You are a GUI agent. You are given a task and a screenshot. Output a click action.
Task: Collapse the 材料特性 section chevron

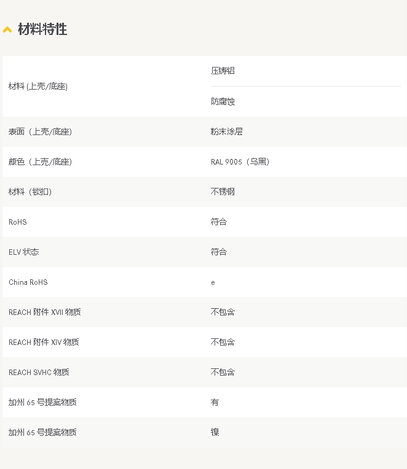(x=7, y=29)
